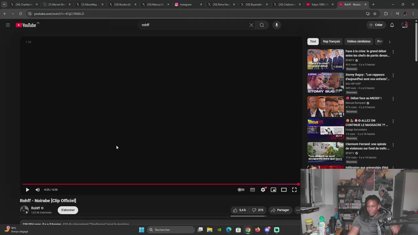Open the Chrome extensions puzzle icon
The width and height of the screenshot is (418, 235).
pyautogui.click(x=386, y=14)
